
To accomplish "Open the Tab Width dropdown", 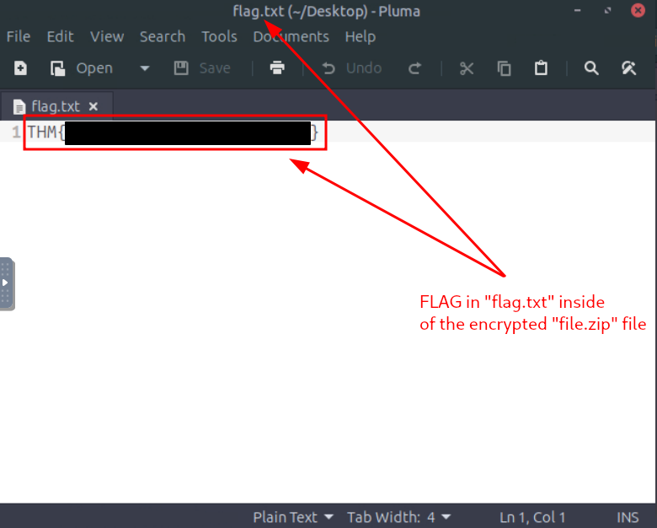I will point(399,517).
